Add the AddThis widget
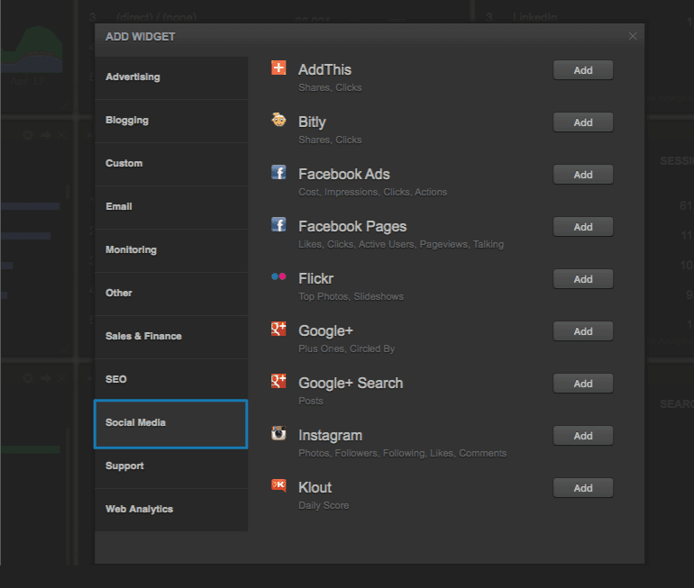The height and width of the screenshot is (588, 694). 583,70
